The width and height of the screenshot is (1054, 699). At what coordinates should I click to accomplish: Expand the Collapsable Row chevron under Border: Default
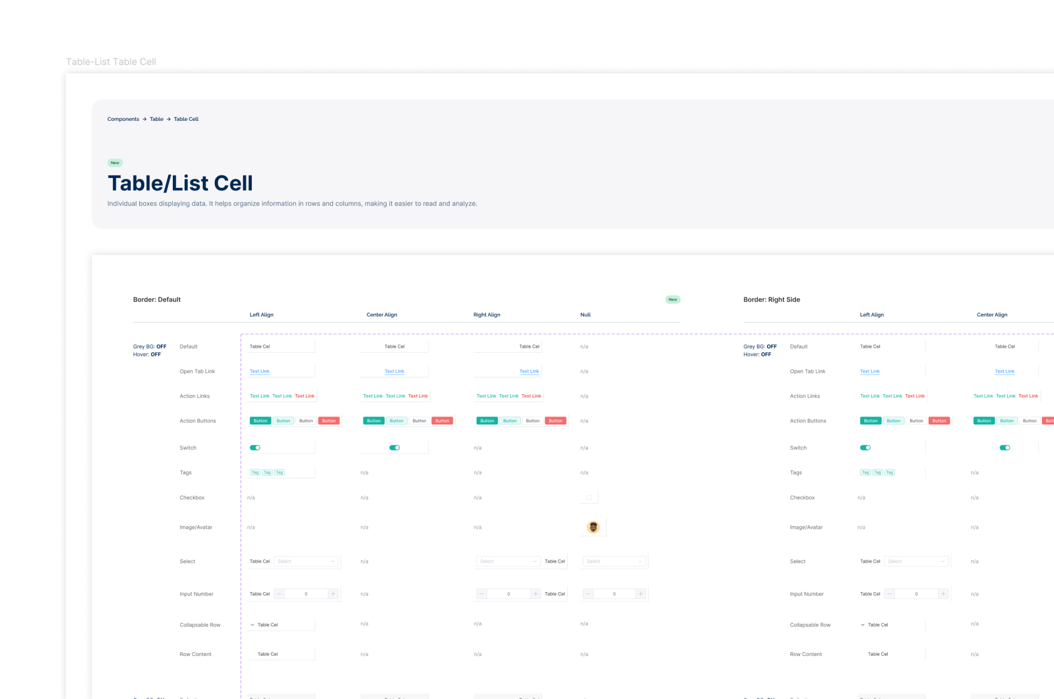click(x=252, y=625)
